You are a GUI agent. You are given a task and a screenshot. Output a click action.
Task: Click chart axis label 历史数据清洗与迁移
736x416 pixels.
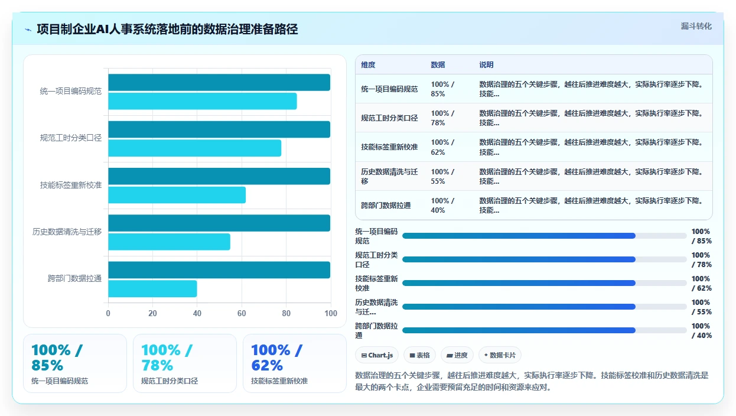point(67,232)
